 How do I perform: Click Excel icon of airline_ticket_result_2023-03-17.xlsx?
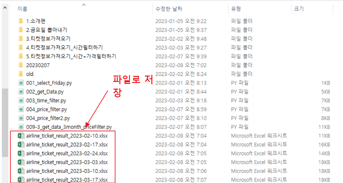21,180
